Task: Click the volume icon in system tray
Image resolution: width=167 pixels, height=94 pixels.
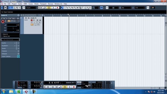Action: point(154,92)
